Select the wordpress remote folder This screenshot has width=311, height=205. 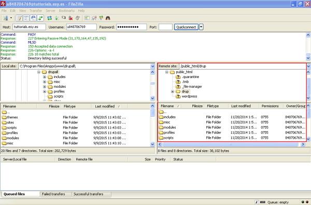[x=189, y=97]
